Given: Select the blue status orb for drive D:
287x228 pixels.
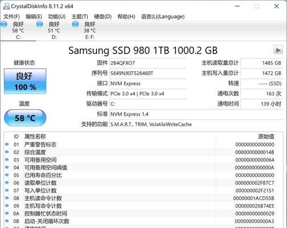Looking at the screenshot, I should tap(39, 24).
